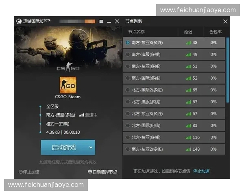This screenshot has height=195, width=244.
Task: Click the node list vertical scrollbar
Action: coord(228,70)
